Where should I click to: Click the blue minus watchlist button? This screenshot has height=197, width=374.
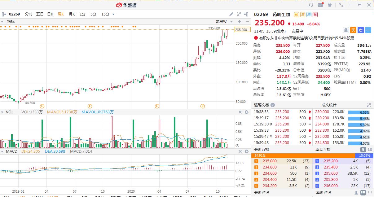pyautogui.click(x=368, y=30)
